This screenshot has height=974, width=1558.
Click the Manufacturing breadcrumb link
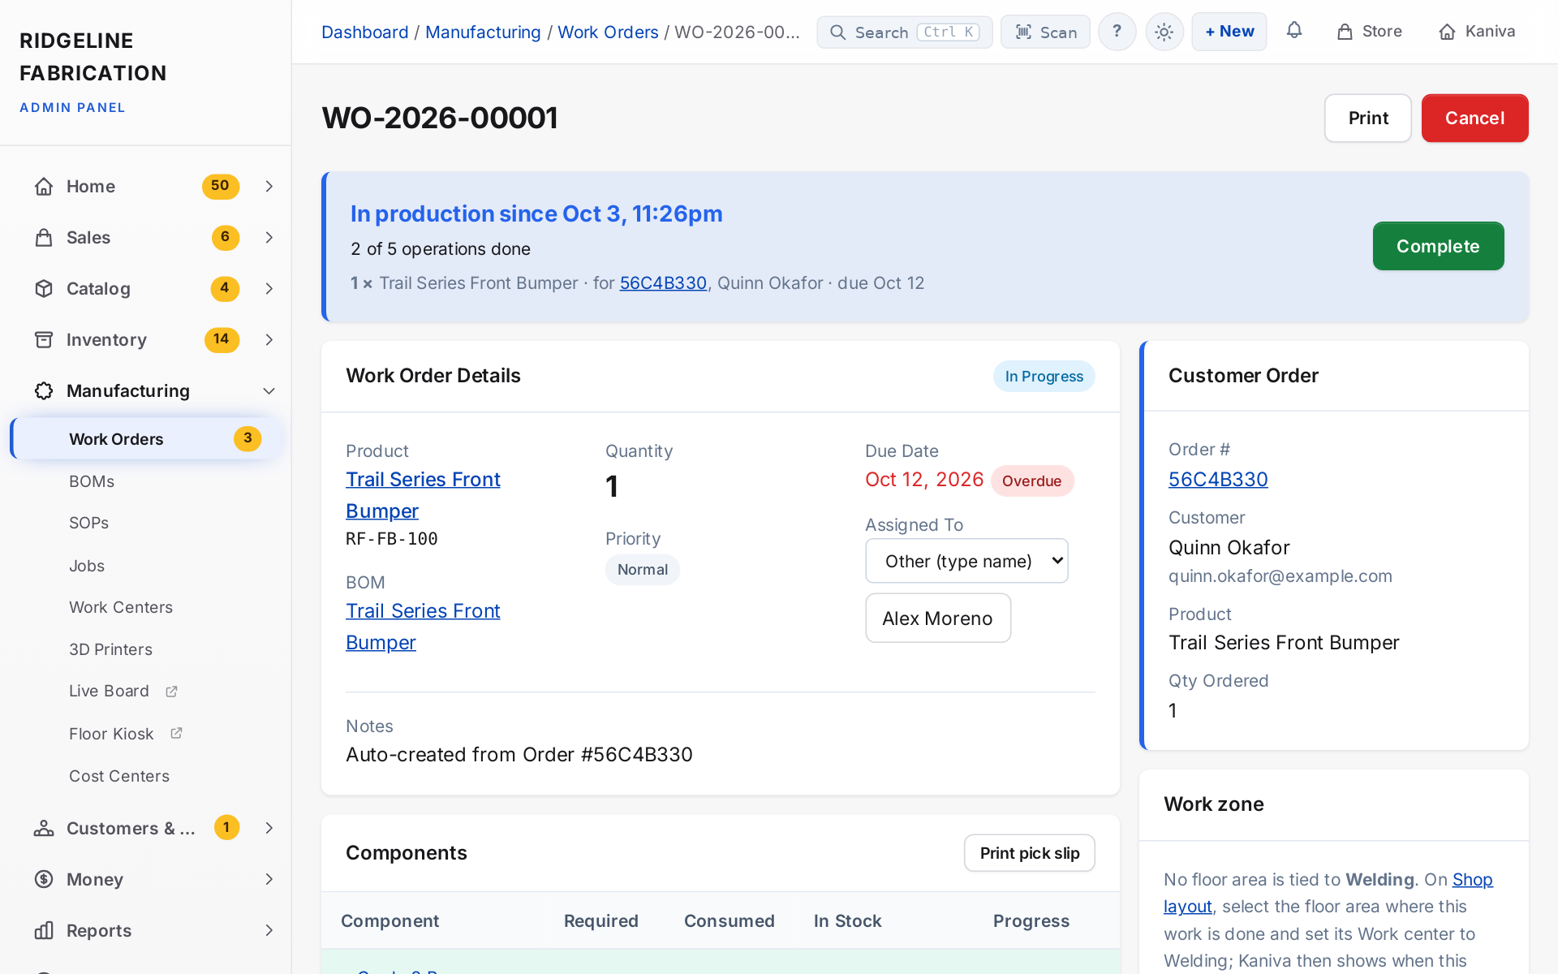(483, 32)
